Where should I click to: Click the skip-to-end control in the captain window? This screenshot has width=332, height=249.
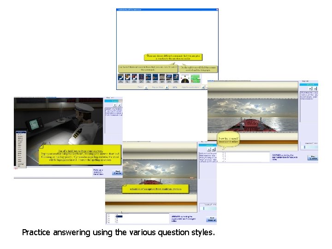[119, 105]
